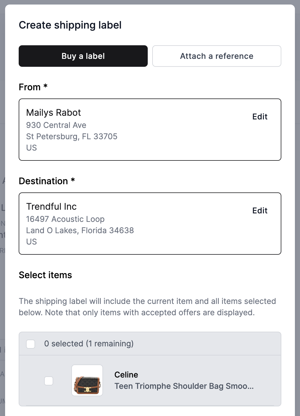Viewport: 300px width, 416px height.
Task: Toggle the select-all items checkbox
Action: [31, 344]
